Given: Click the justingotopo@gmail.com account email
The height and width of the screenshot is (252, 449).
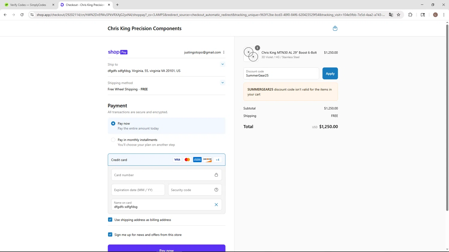Looking at the screenshot, I should [202, 52].
